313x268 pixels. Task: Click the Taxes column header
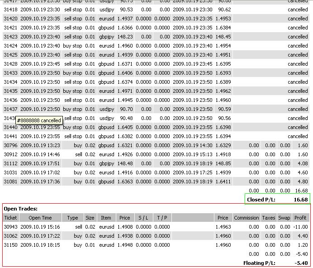(x=269, y=218)
